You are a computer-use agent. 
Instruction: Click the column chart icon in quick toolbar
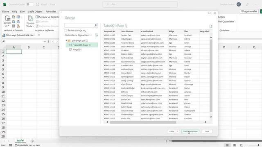tap(4, 35)
